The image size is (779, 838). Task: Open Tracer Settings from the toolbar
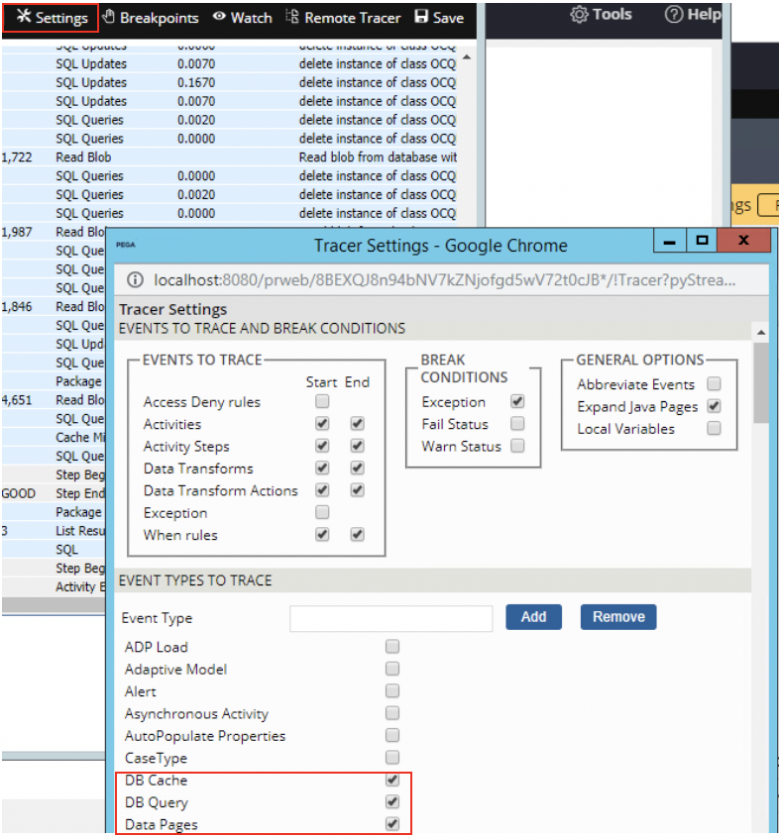pyautogui.click(x=52, y=18)
